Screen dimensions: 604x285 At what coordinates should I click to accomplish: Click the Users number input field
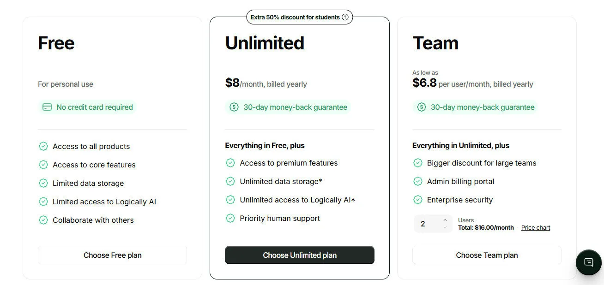(x=425, y=224)
